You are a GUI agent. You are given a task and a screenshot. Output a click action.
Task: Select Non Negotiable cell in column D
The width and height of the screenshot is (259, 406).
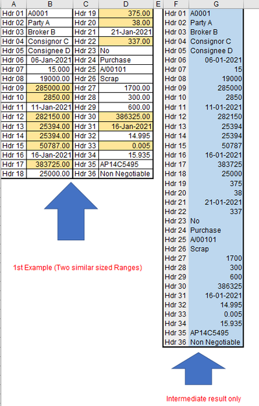click(126, 174)
